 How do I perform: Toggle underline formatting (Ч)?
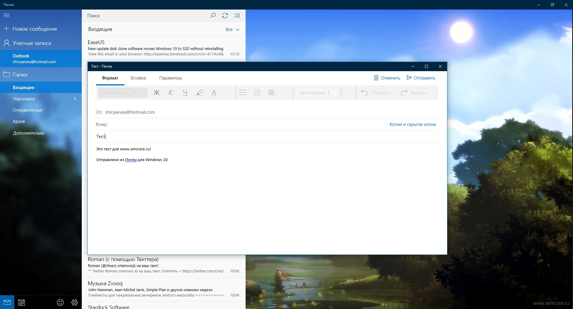[185, 93]
